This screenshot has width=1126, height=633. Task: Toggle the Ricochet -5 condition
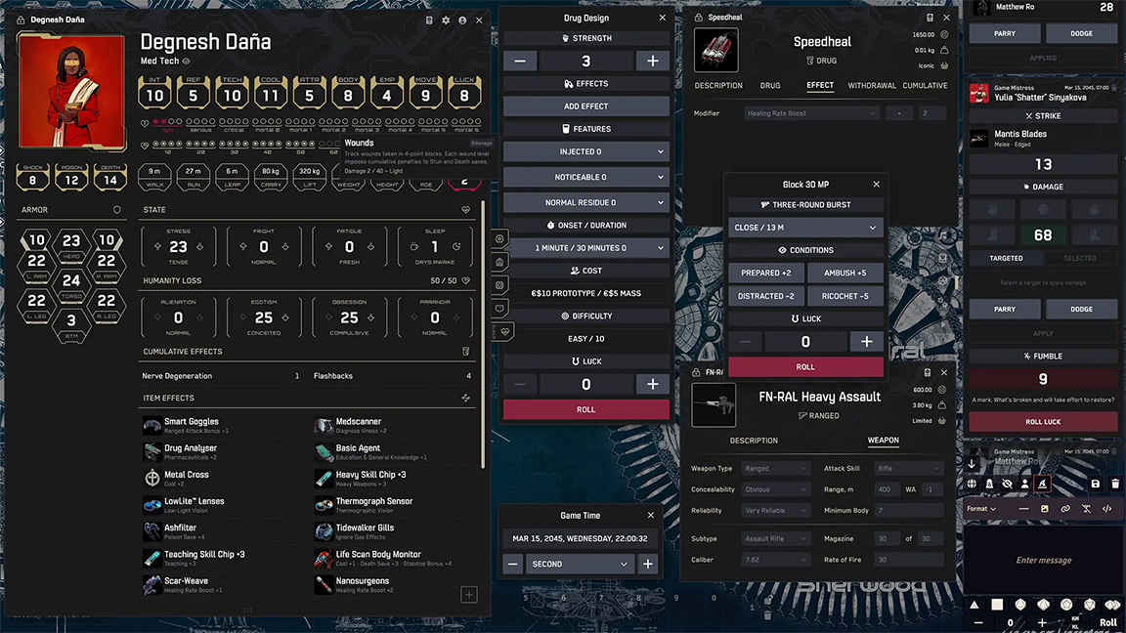(x=844, y=296)
